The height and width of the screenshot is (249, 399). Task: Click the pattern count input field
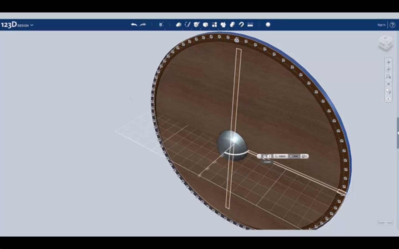(x=267, y=156)
